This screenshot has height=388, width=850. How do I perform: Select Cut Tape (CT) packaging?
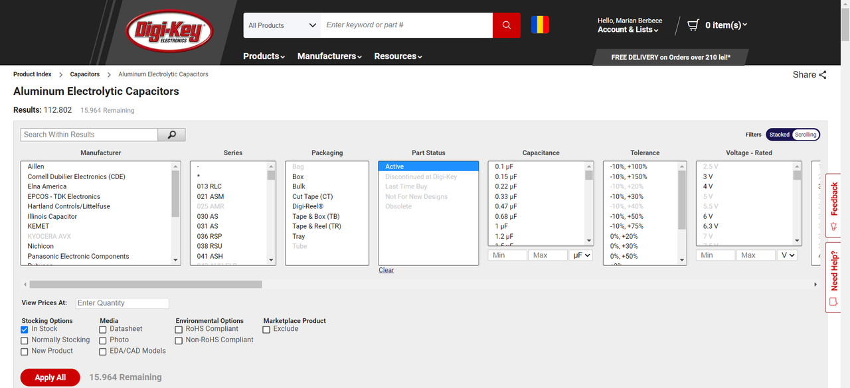click(x=327, y=196)
